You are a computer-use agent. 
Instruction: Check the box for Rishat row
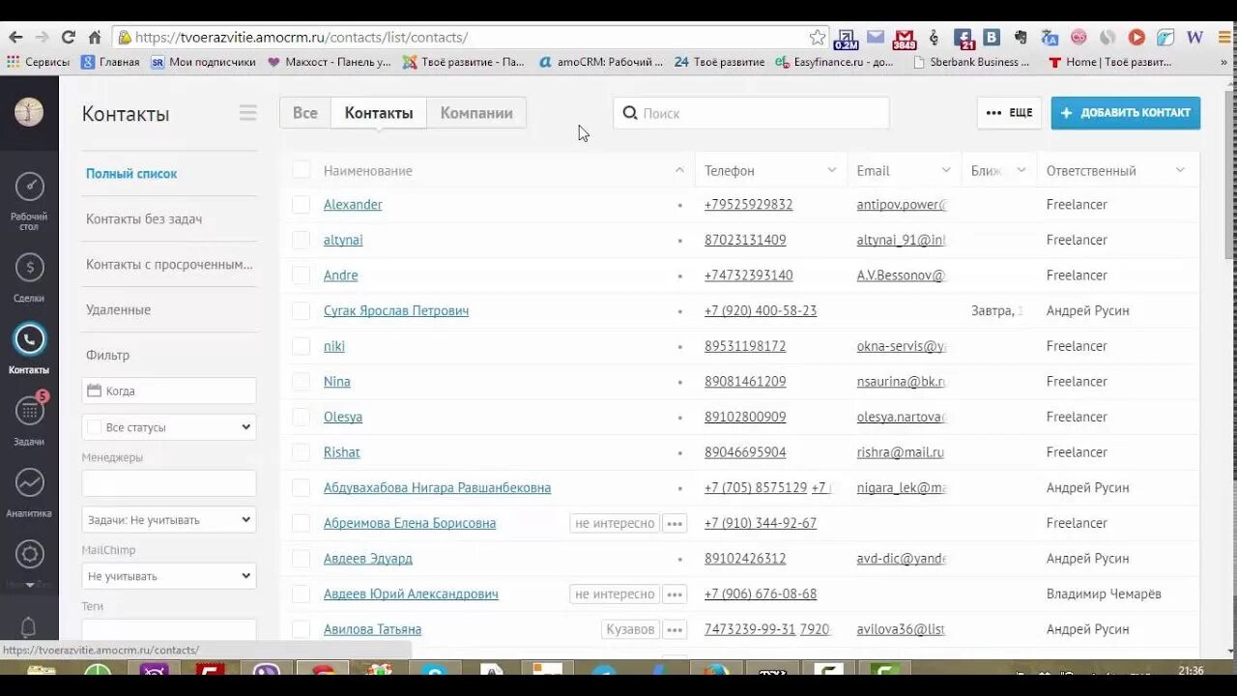302,452
